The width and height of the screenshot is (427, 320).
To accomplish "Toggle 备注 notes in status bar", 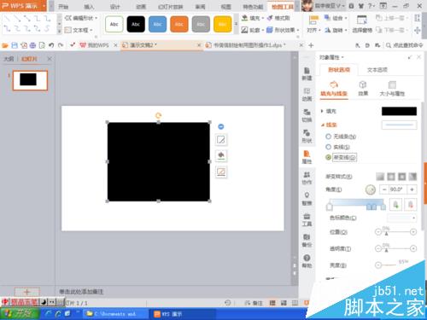I will (x=254, y=303).
